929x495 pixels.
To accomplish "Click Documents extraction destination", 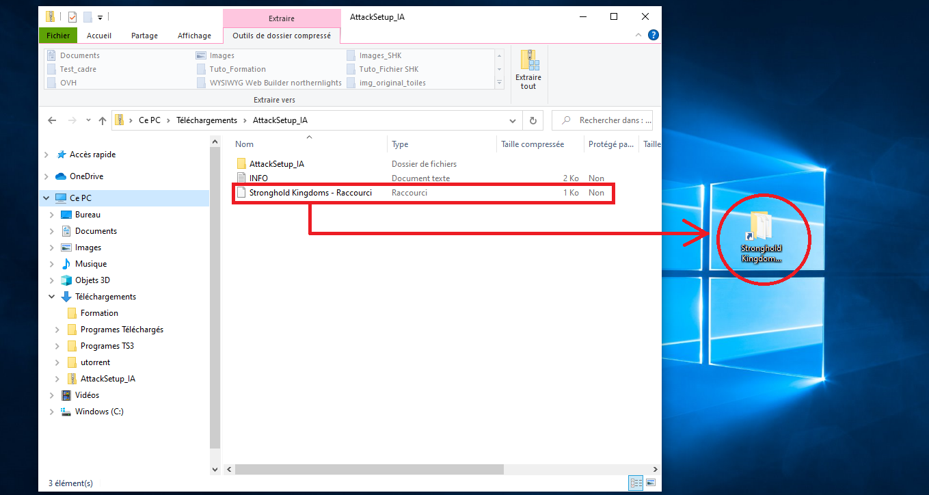I will tap(79, 55).
